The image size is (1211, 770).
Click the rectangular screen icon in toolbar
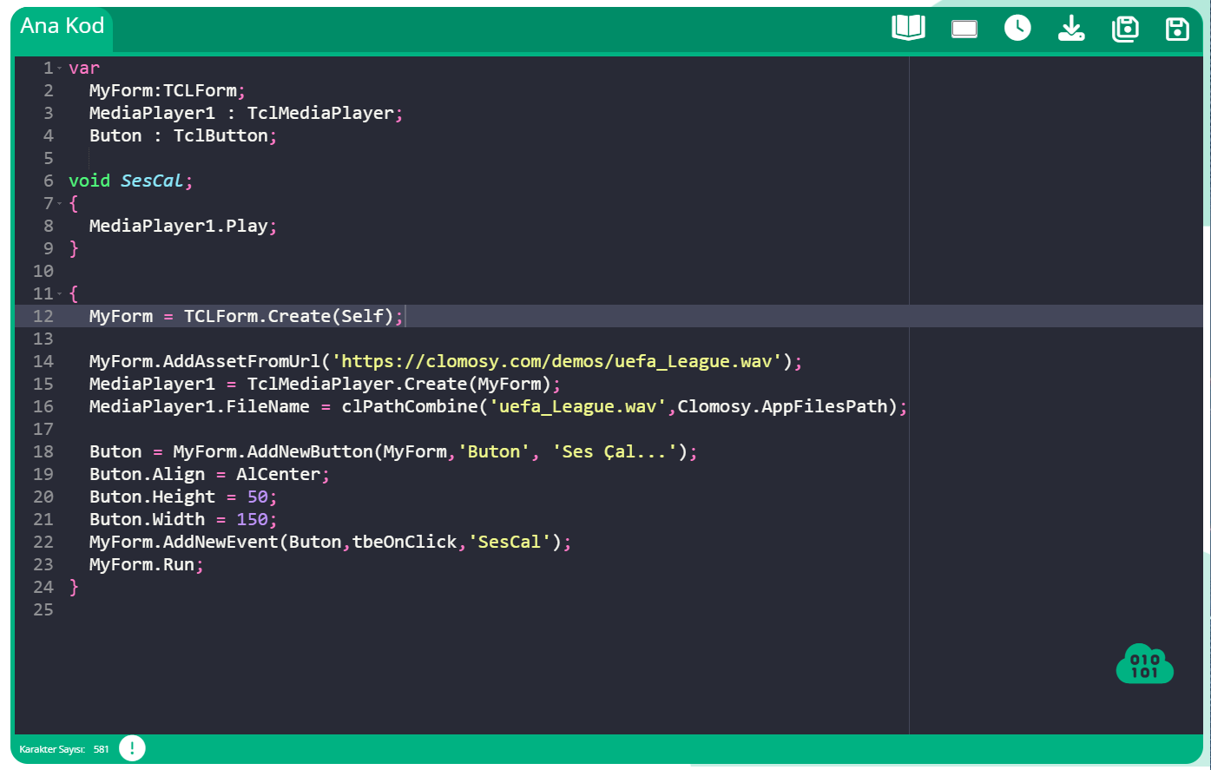964,29
